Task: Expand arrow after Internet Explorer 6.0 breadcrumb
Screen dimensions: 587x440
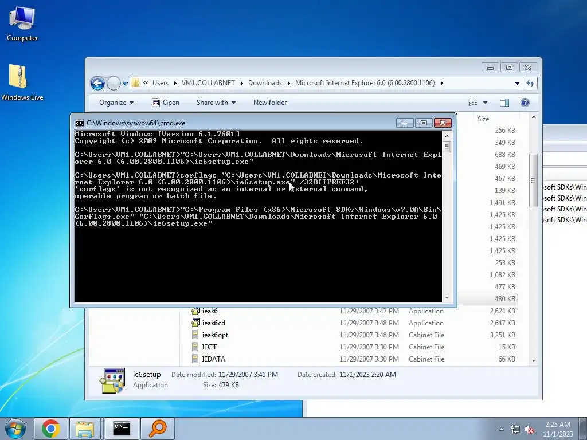Action: point(442,83)
